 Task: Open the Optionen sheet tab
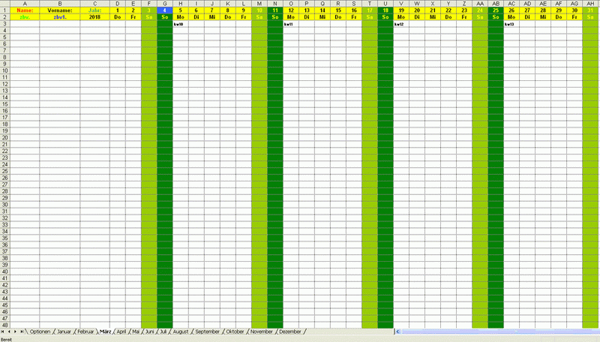click(x=40, y=331)
